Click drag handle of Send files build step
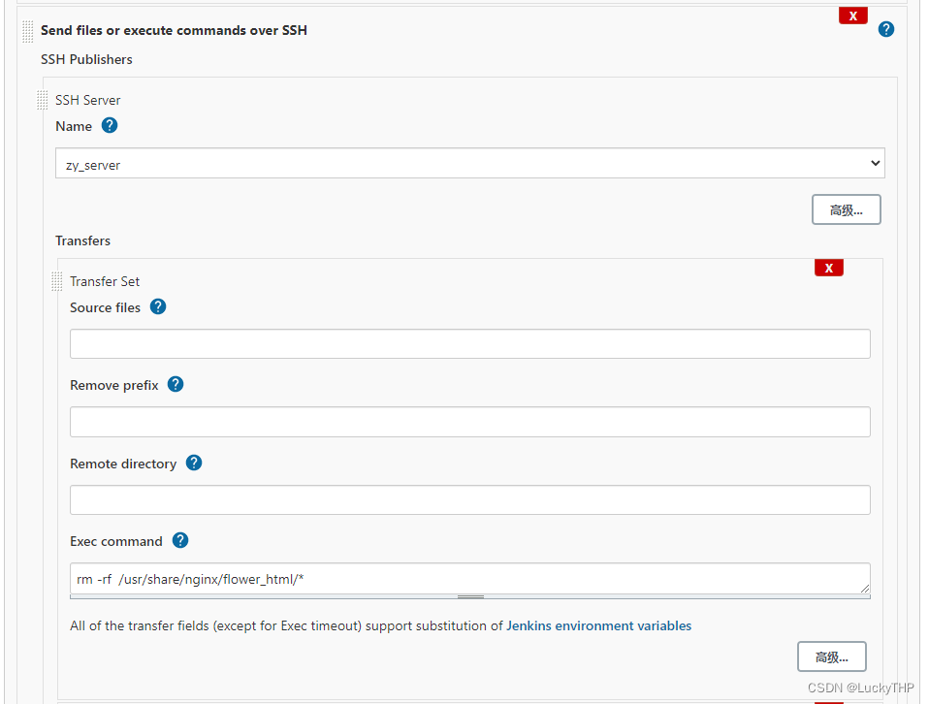 [28, 31]
